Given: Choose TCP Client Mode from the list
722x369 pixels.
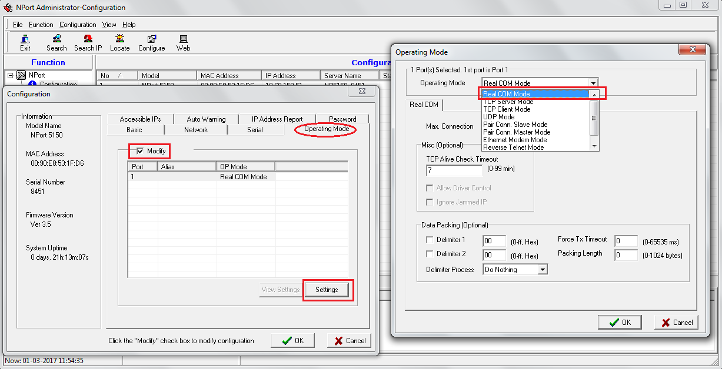Looking at the screenshot, I should (535, 109).
